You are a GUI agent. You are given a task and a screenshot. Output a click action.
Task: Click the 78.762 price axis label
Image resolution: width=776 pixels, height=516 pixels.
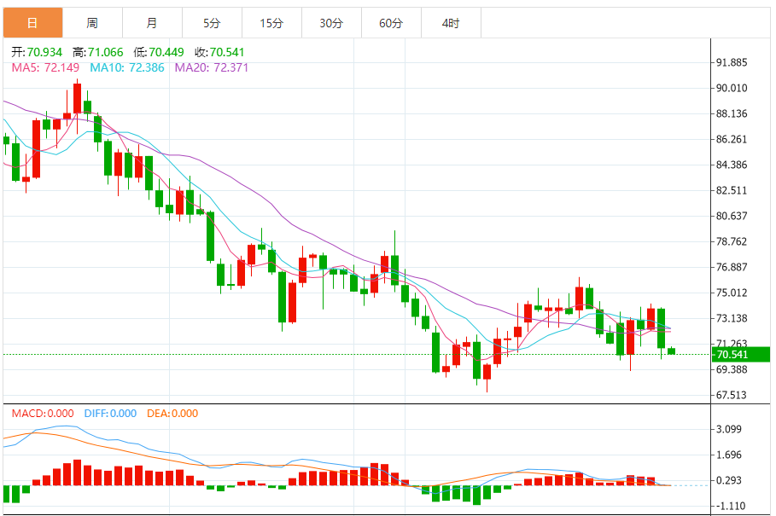coord(732,241)
